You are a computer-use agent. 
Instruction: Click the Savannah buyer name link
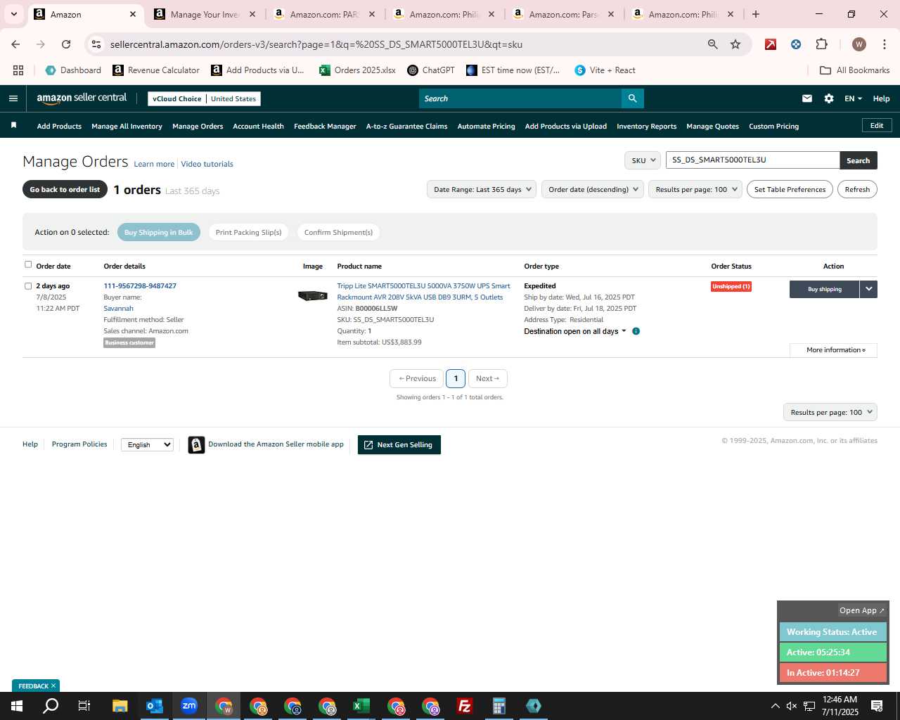pos(118,309)
